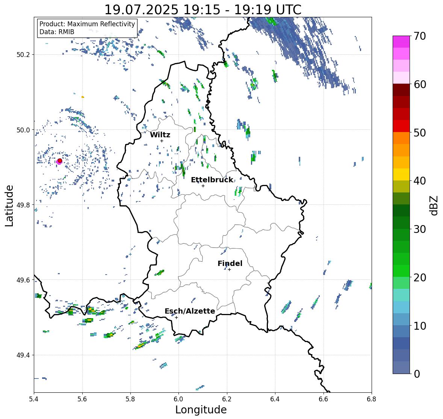Click the orange 50 dBZ colorbar segment
Screen dimensions: 443x419
point(401,138)
